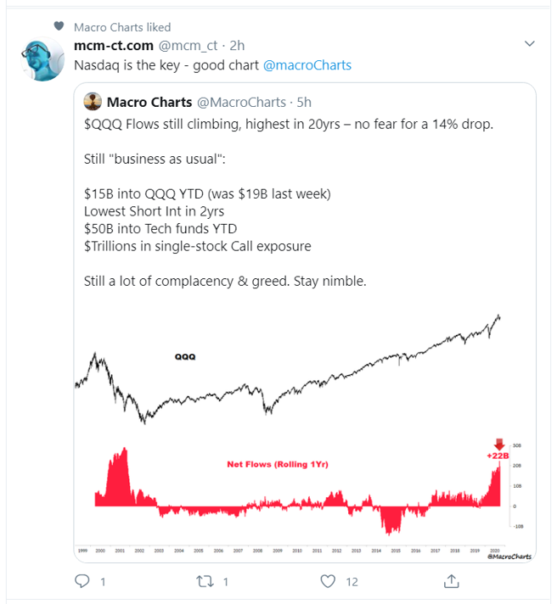Open the "Macro Charts liked" context link
Viewport: 557px width, 604px height.
point(122,27)
